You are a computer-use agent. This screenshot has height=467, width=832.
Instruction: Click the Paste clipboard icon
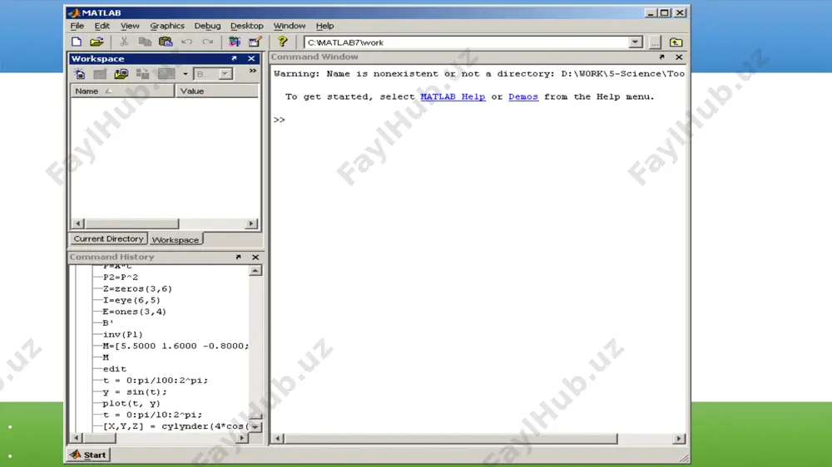[166, 42]
